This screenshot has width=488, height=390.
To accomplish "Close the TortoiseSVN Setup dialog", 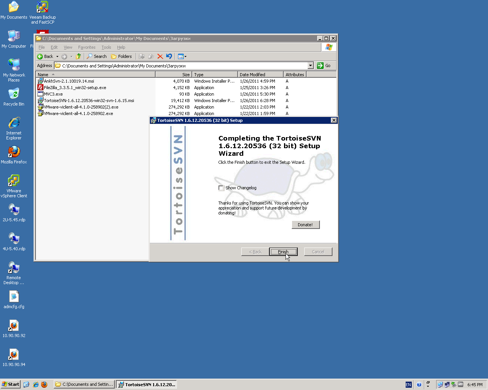I will tap(334, 120).
